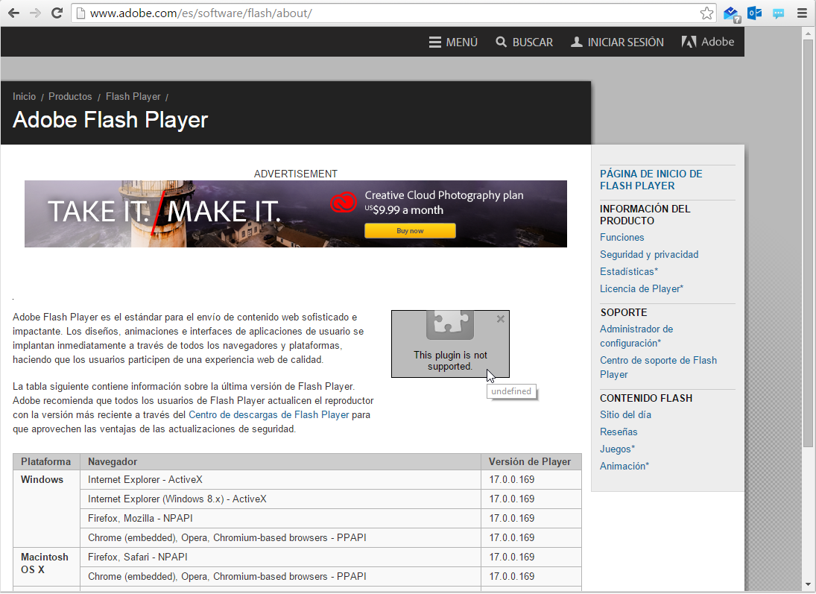The image size is (816, 594).
Task: Open the mail checker extension icon
Action: [x=732, y=14]
